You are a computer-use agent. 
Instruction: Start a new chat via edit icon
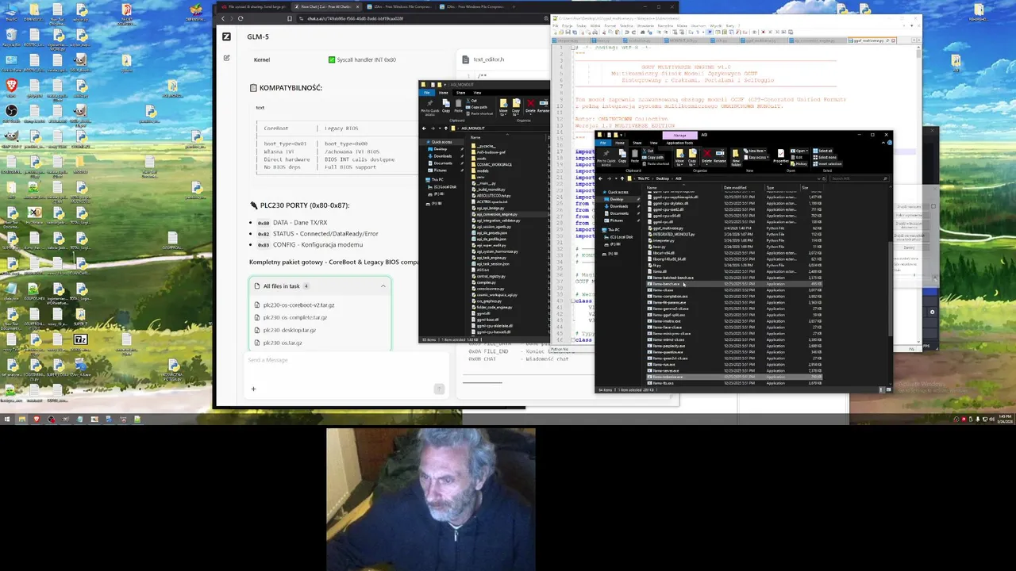coord(226,58)
